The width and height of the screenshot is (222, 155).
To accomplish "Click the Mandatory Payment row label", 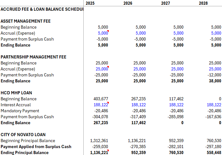I will tap(20, 111).
